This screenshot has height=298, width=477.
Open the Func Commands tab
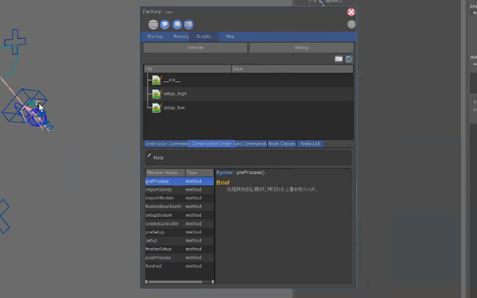pos(250,144)
